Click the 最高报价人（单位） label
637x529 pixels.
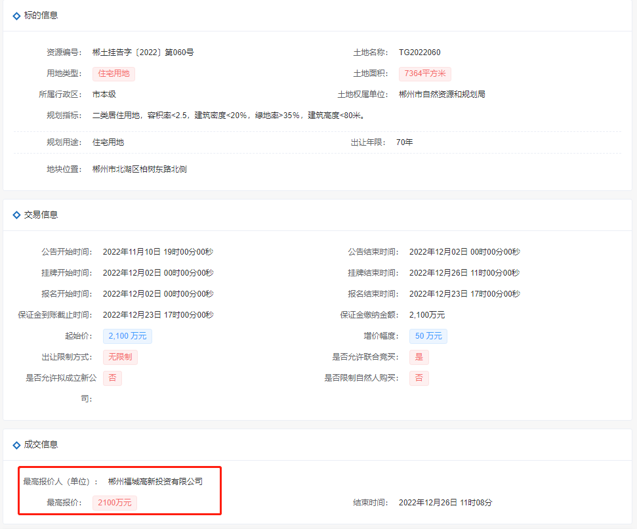(60, 482)
